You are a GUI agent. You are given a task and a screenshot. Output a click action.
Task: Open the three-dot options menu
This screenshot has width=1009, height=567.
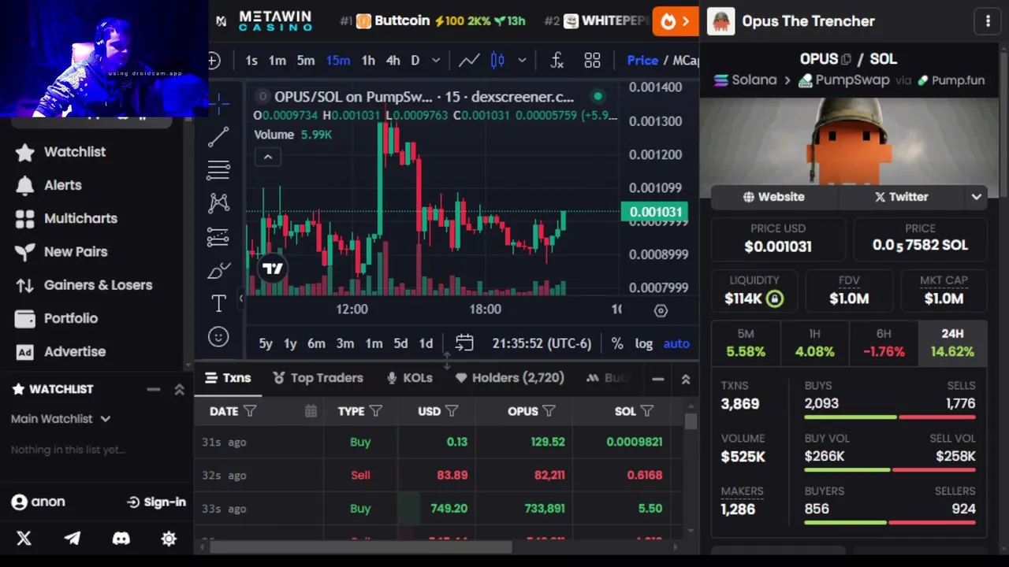(x=988, y=21)
